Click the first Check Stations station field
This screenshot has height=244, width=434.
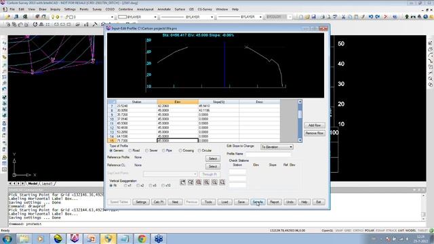[x=237, y=171]
